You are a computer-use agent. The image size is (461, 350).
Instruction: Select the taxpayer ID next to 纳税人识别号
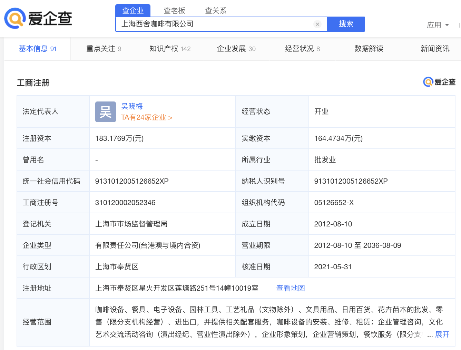click(351, 181)
